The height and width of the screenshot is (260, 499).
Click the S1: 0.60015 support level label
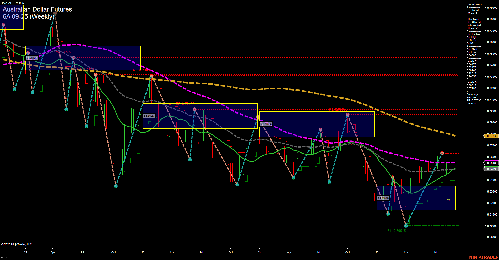tap(397, 231)
